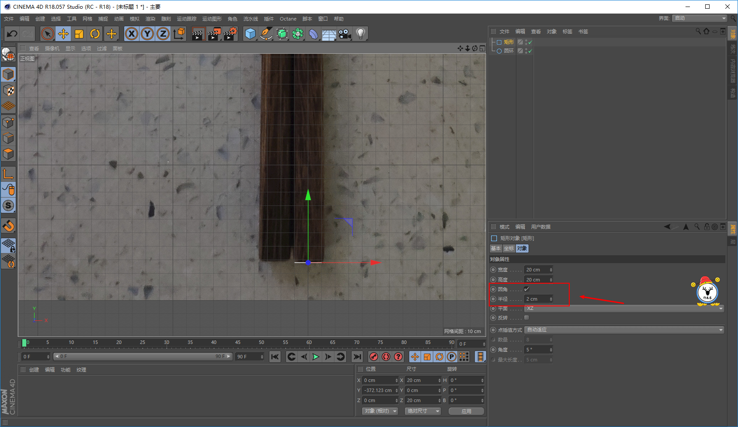
Task: Toggle visibility dots of 矩形 object
Action: click(526, 42)
